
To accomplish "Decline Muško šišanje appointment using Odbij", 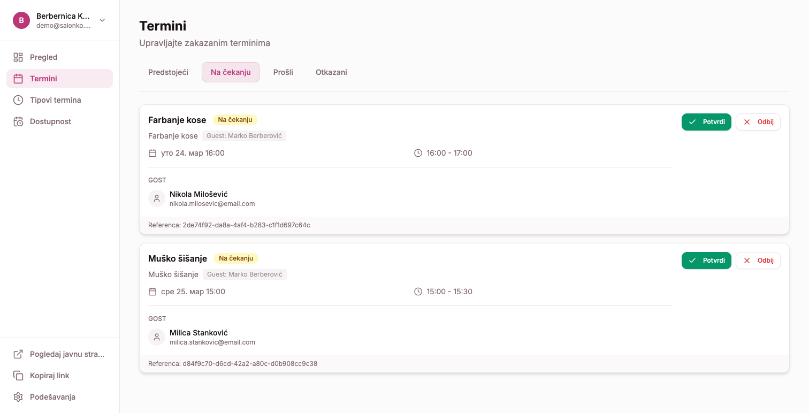I will tap(758, 261).
